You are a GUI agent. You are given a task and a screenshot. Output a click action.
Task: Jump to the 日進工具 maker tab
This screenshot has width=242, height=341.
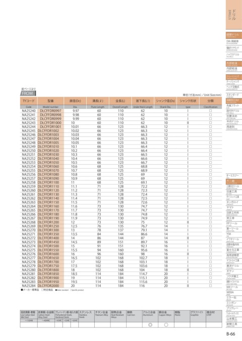[x=234, y=192]
